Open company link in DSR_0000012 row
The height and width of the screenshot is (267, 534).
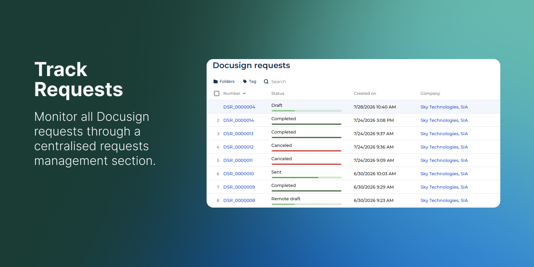(444, 147)
